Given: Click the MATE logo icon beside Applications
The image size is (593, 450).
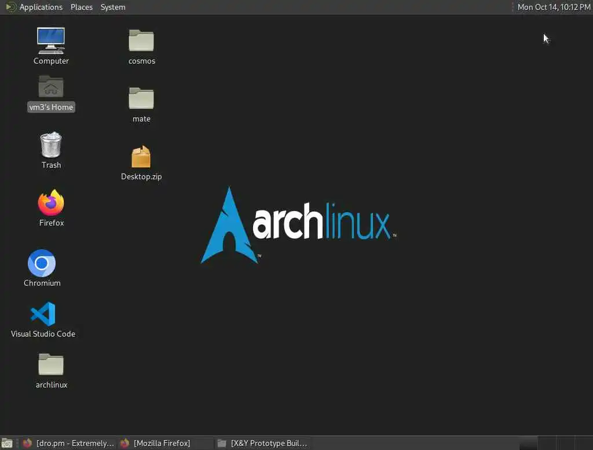Looking at the screenshot, I should tap(10, 7).
